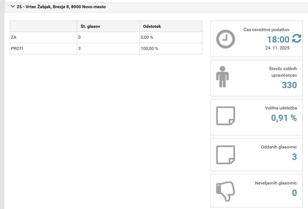Click the note icon in Volilna udeležba card
308x209 pixels.
[x=226, y=116]
